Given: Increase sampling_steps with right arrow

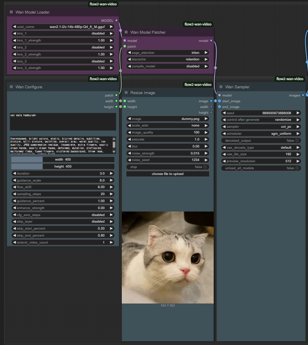Looking at the screenshot, I should [x=112, y=194].
